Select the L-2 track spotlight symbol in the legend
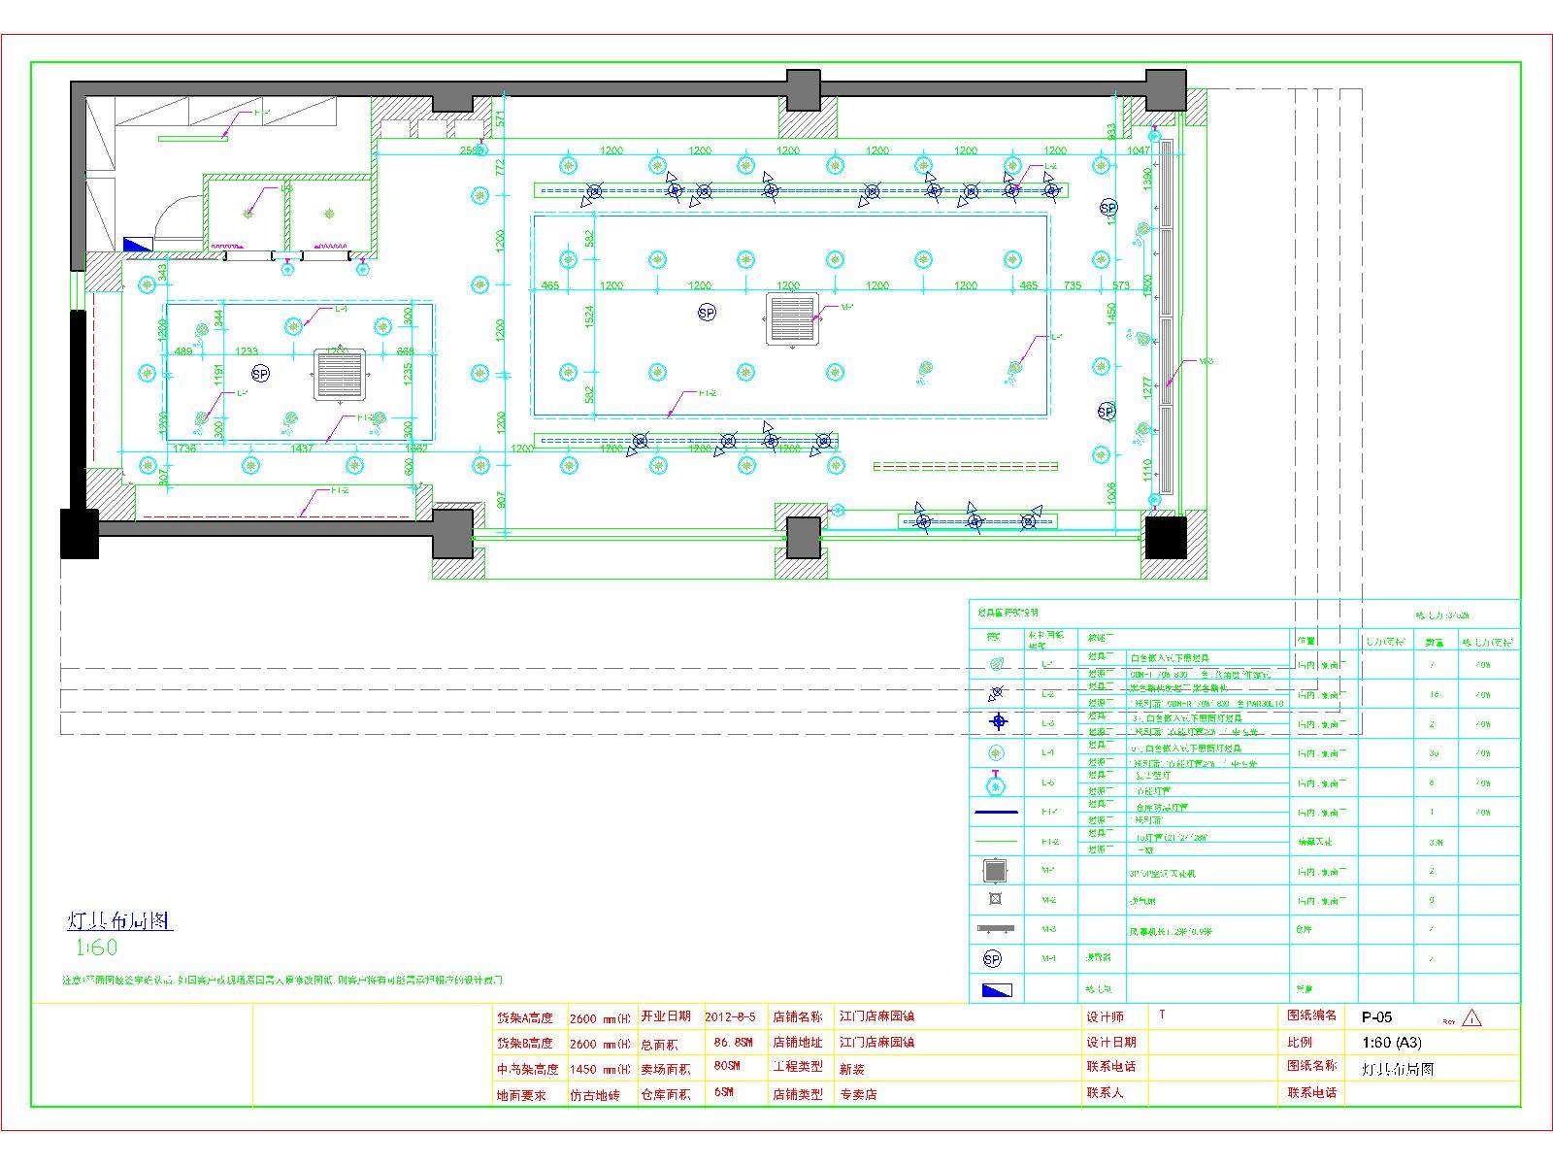 click(x=996, y=693)
